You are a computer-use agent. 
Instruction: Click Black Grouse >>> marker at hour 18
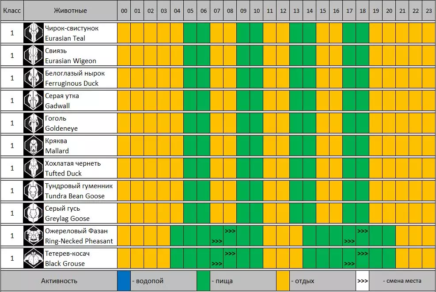[x=363, y=253]
